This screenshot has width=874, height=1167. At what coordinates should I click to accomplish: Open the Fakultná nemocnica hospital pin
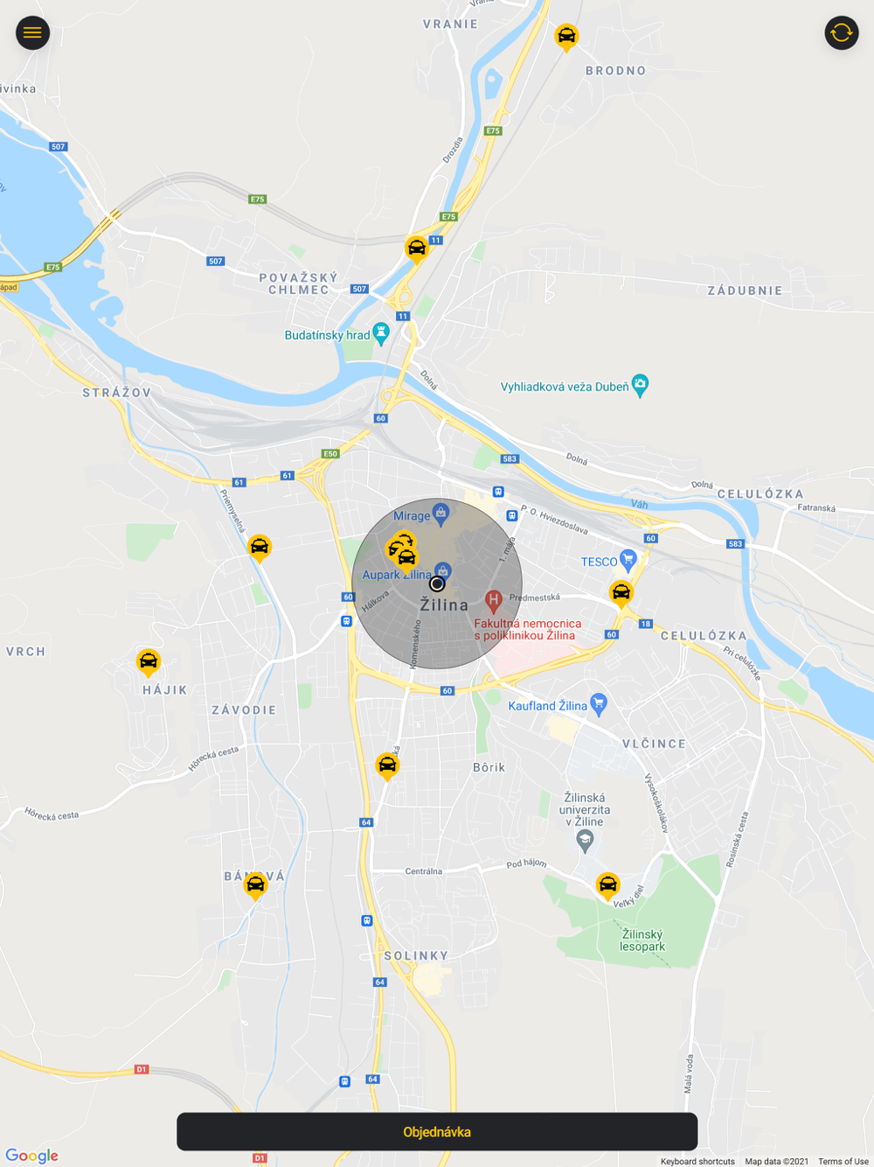click(493, 601)
